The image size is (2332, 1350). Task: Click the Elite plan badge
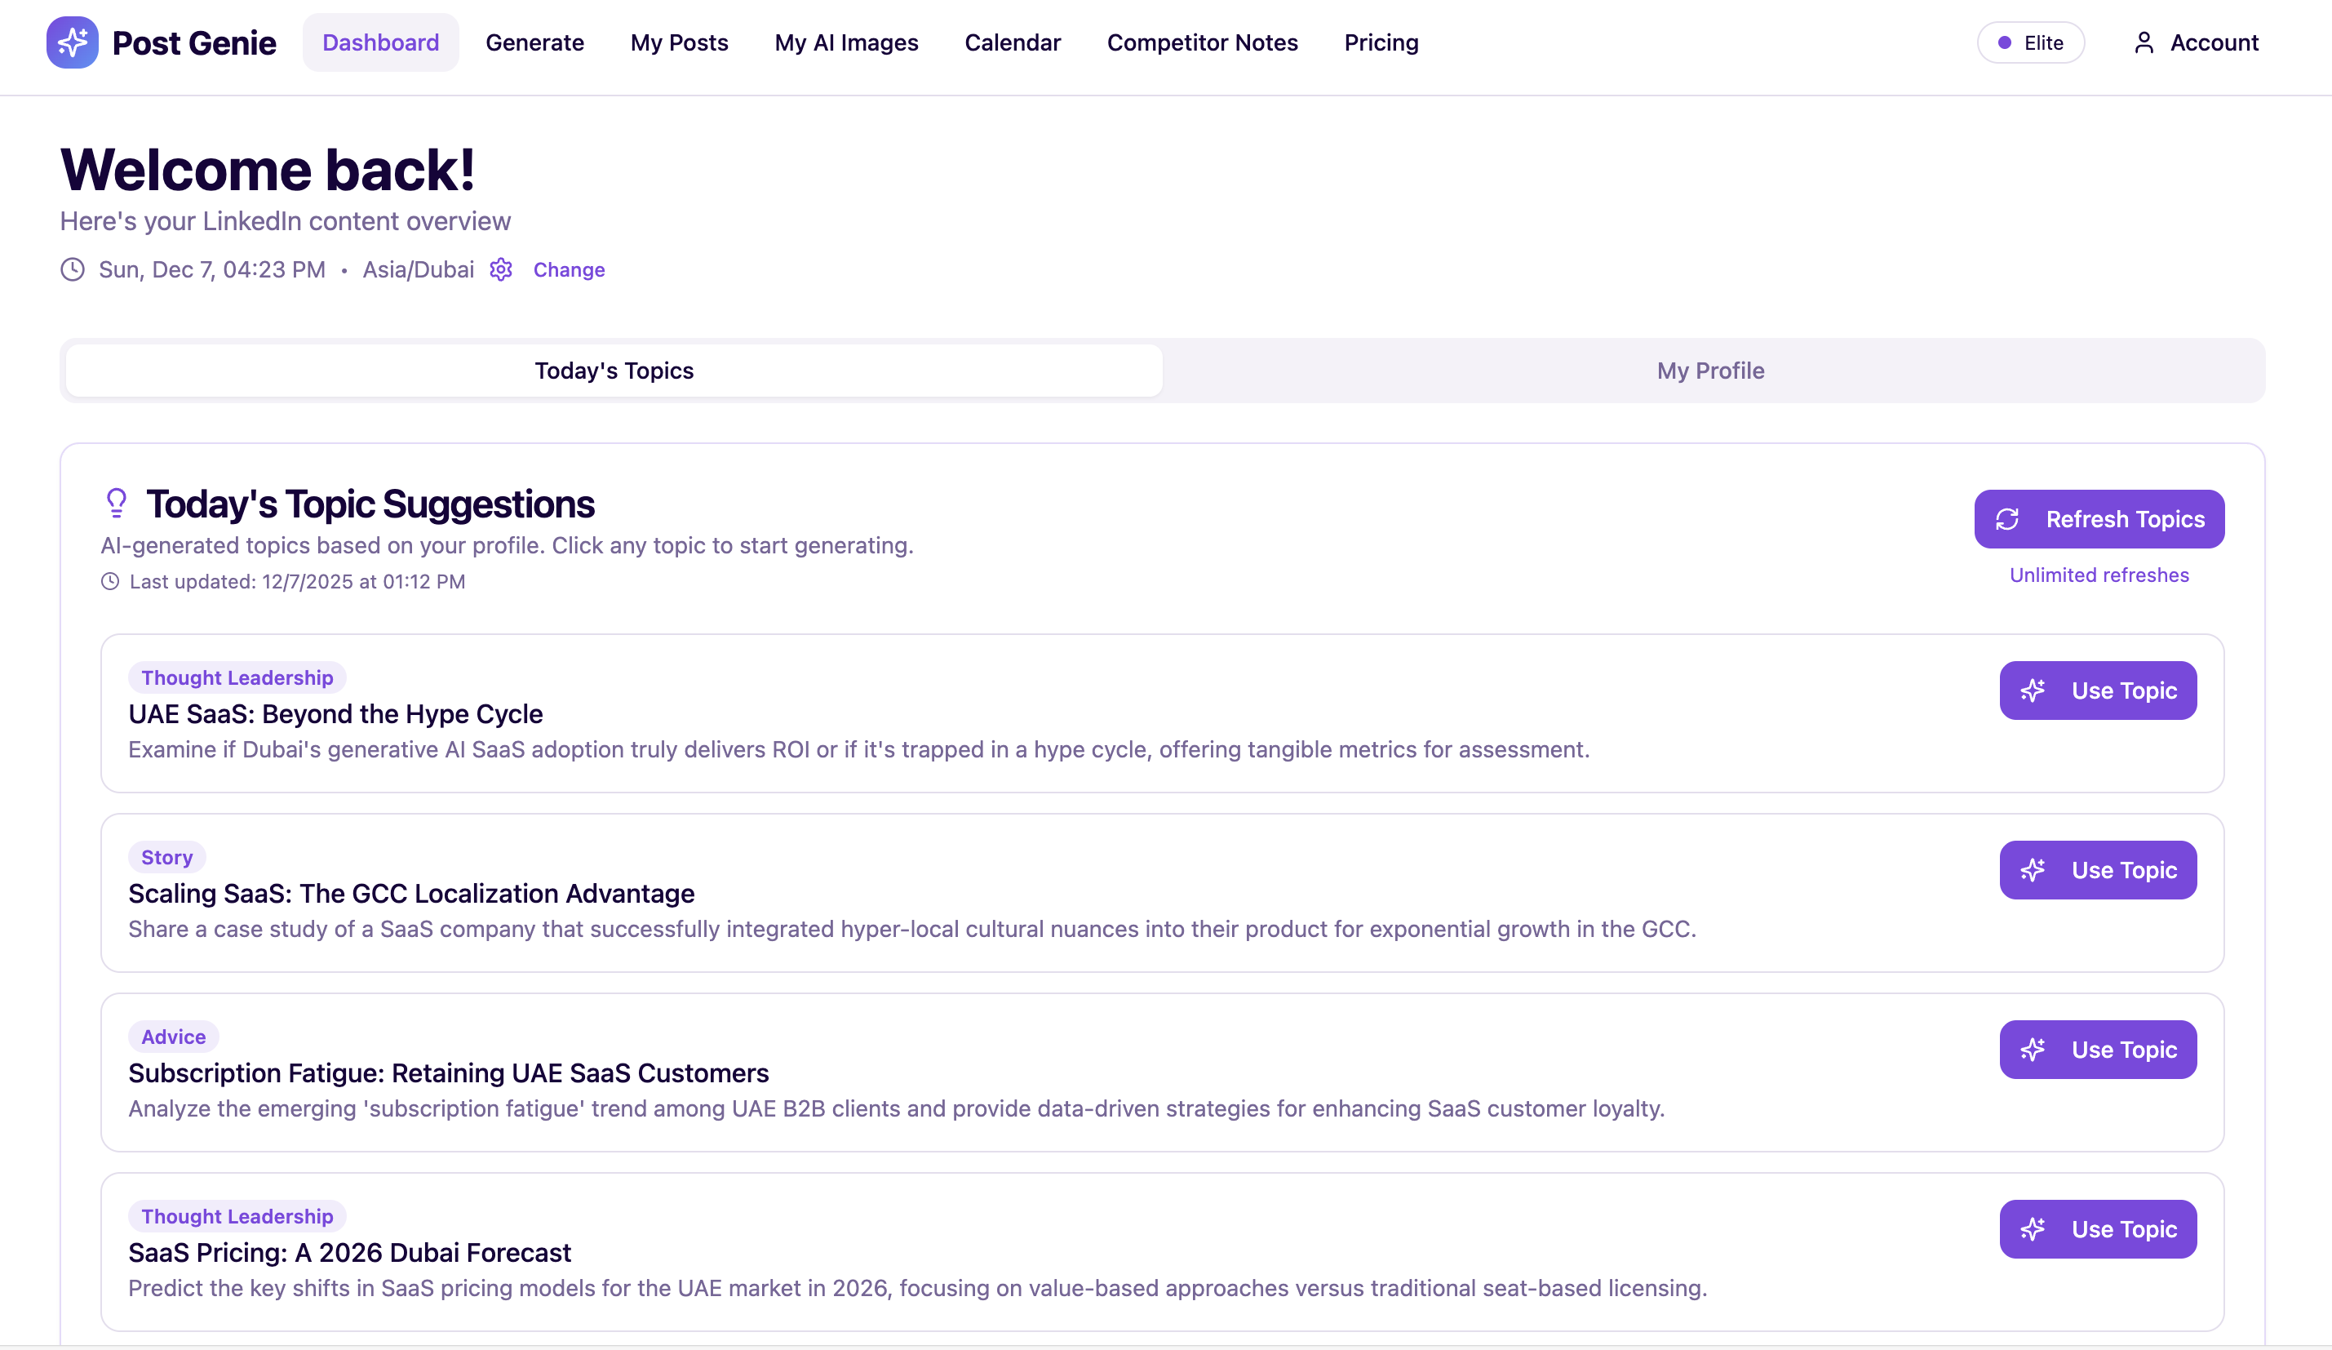(2030, 42)
